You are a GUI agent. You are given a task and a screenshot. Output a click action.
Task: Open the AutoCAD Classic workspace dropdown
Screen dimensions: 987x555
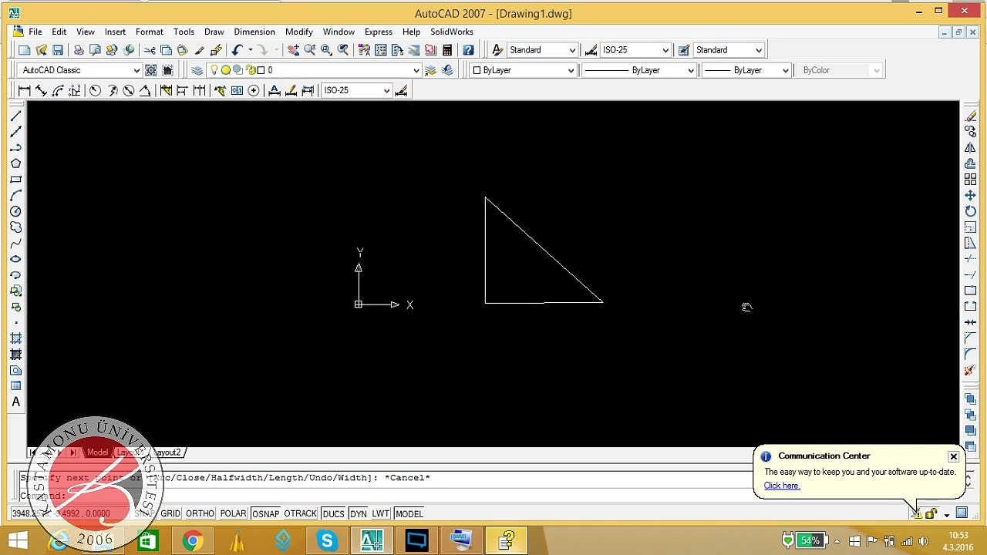80,70
